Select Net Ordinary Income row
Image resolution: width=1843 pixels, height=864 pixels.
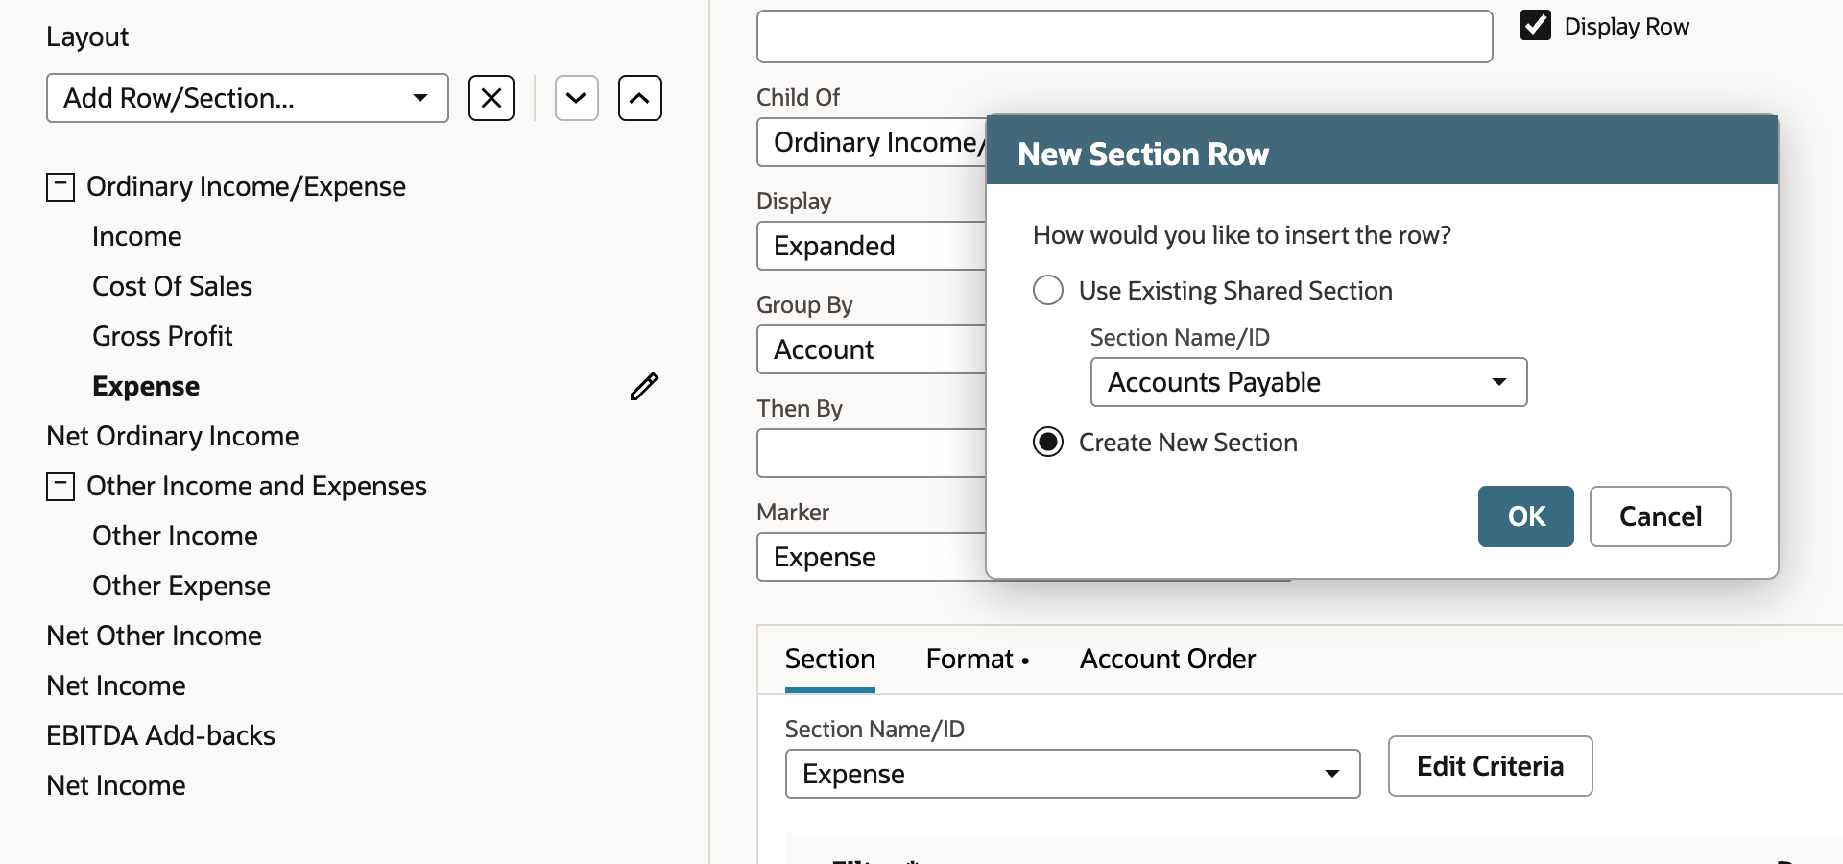(173, 436)
